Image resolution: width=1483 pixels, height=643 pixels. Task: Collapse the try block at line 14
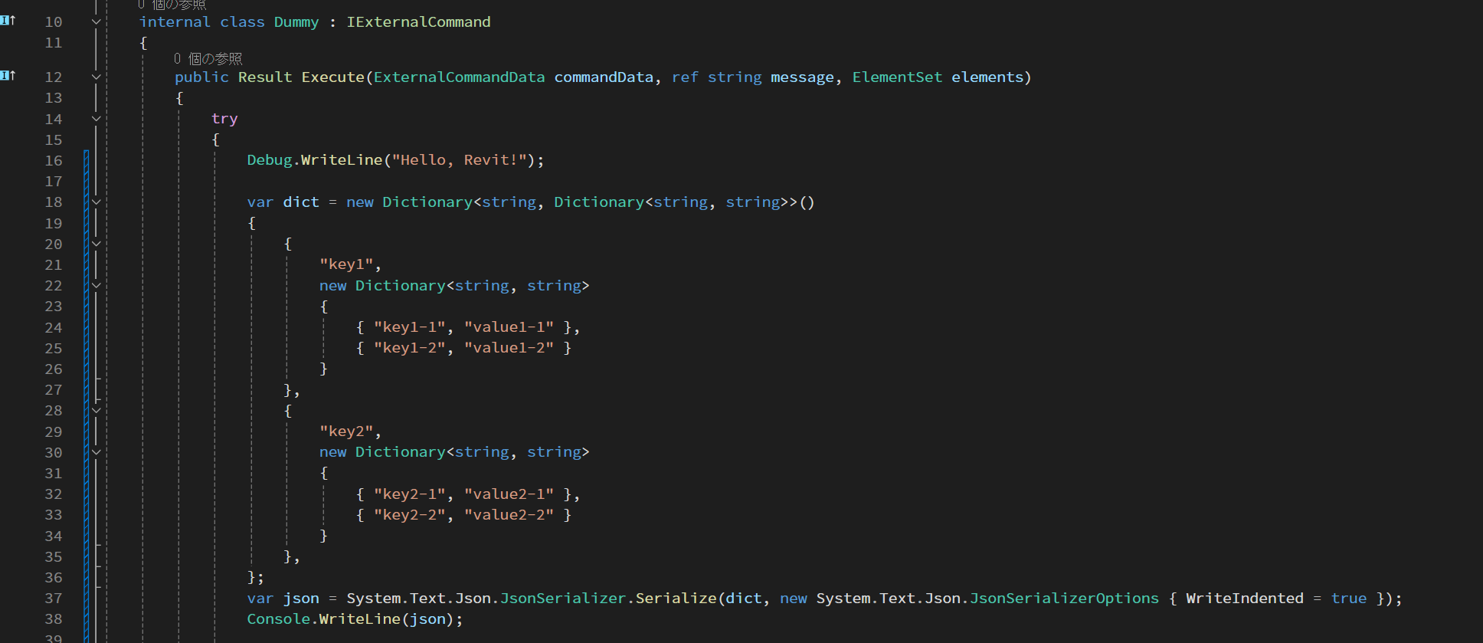click(x=97, y=119)
